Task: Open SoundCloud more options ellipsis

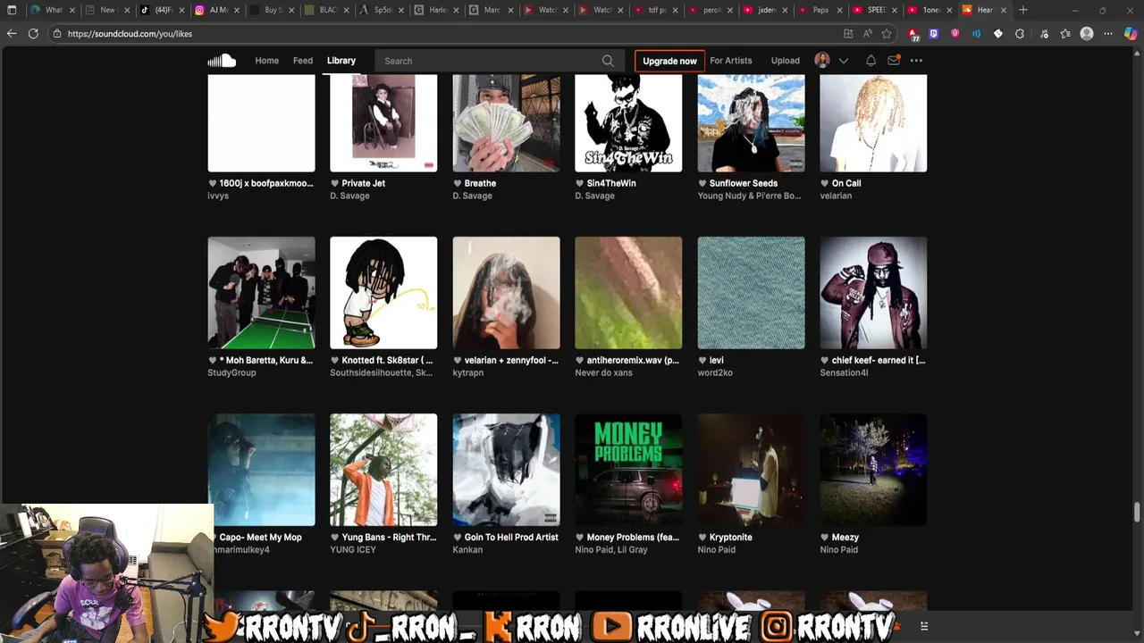Action: point(916,61)
